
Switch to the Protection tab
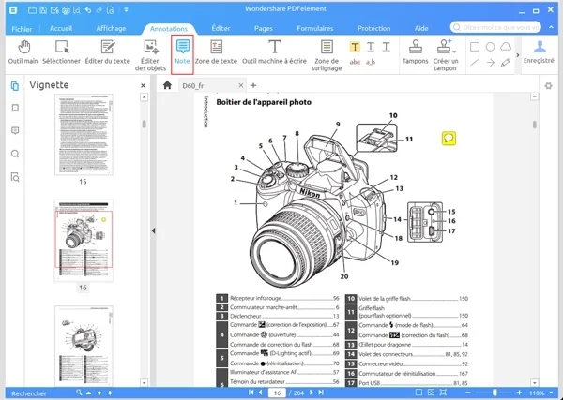[373, 28]
